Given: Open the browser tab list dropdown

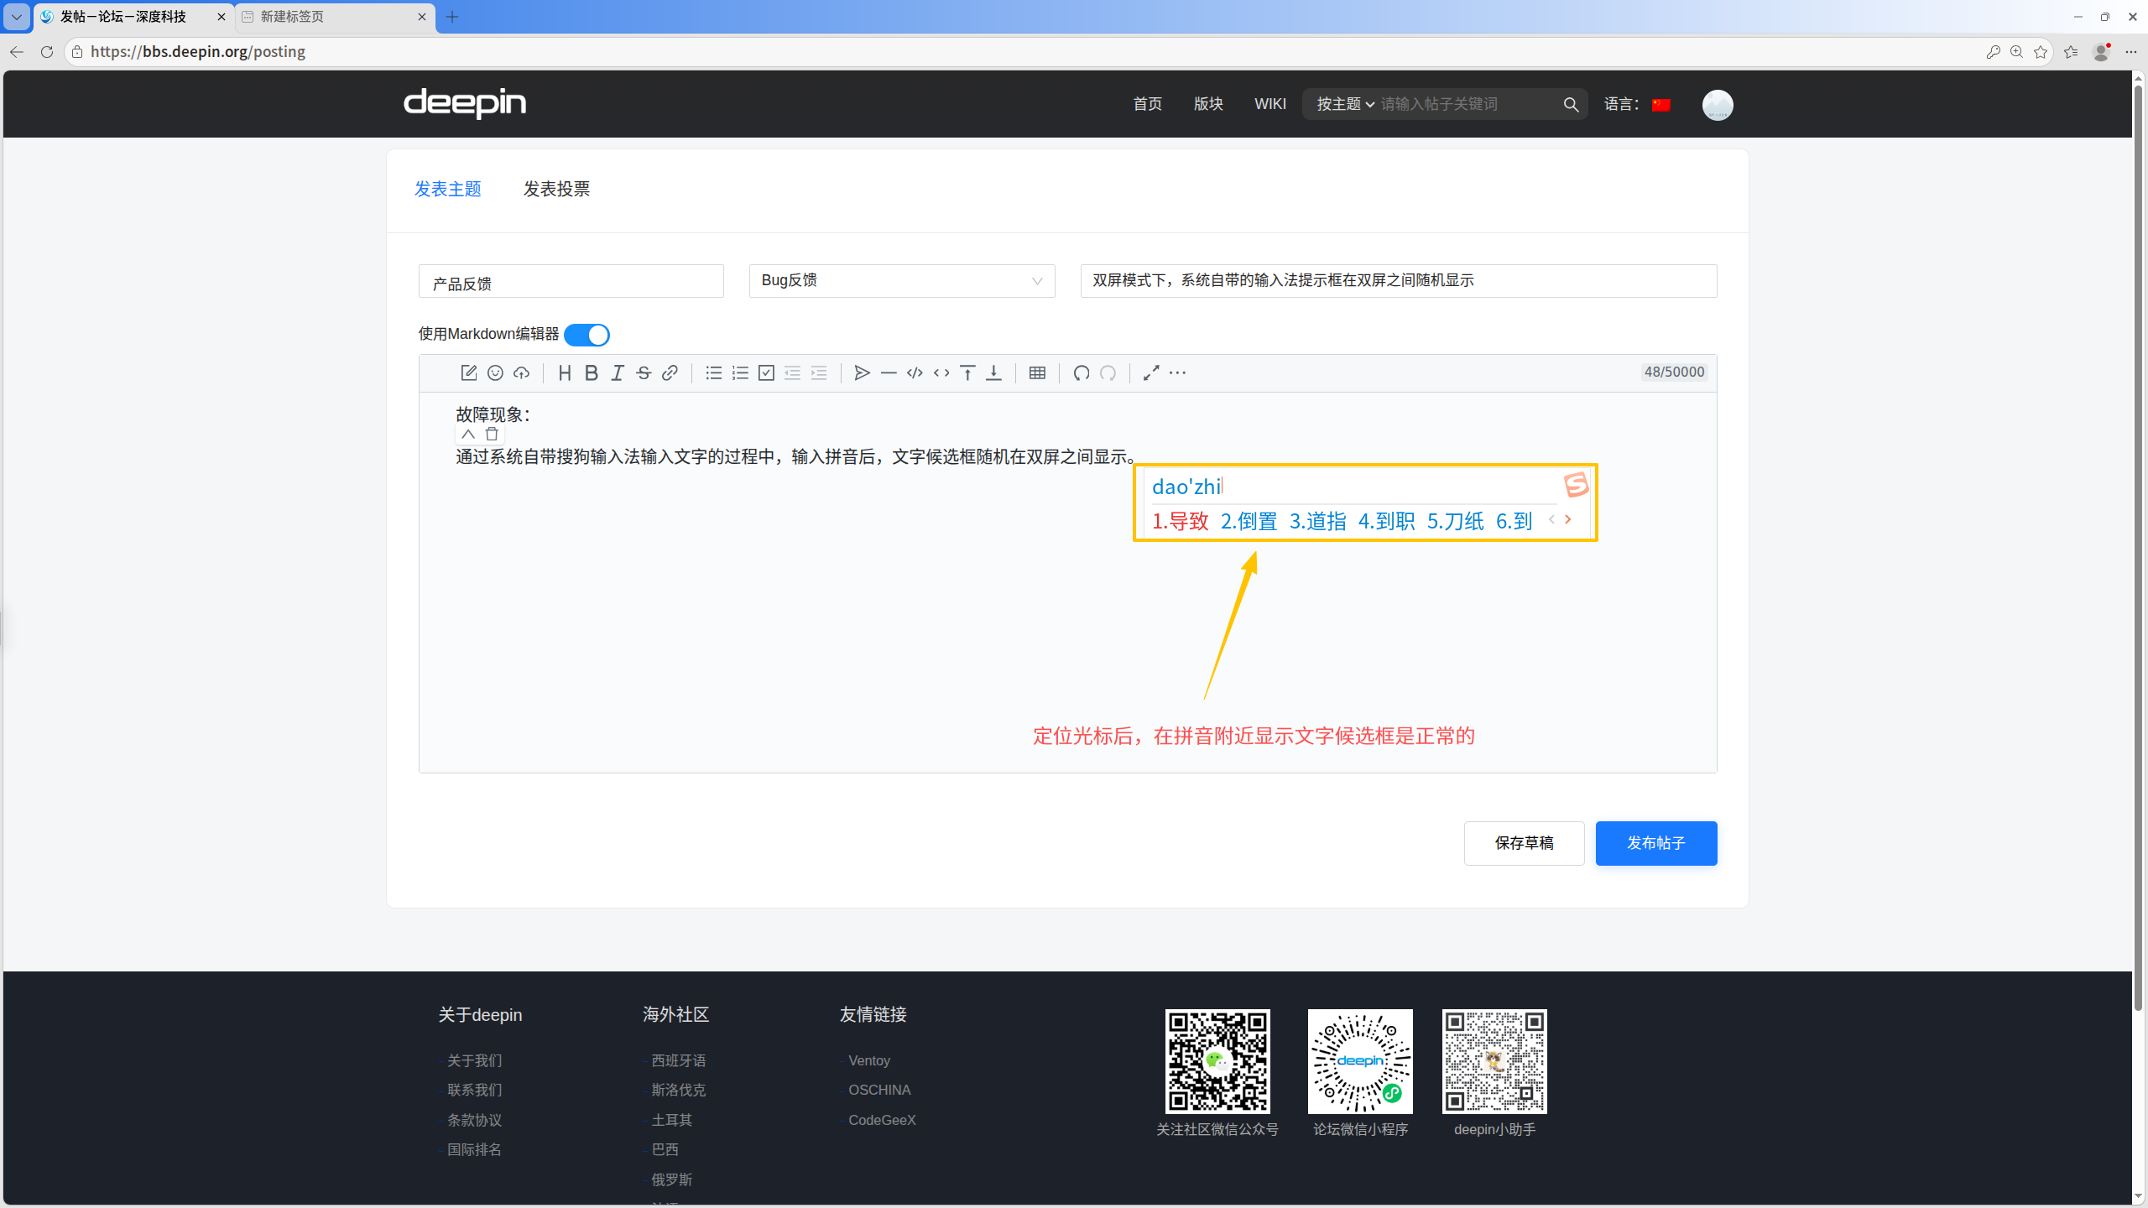Looking at the screenshot, I should click(x=16, y=16).
